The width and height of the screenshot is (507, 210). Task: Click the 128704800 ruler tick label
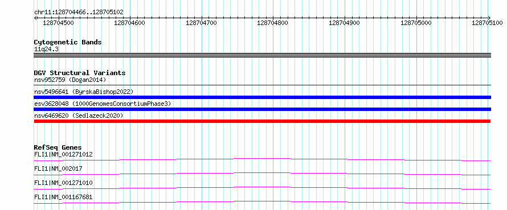click(273, 23)
